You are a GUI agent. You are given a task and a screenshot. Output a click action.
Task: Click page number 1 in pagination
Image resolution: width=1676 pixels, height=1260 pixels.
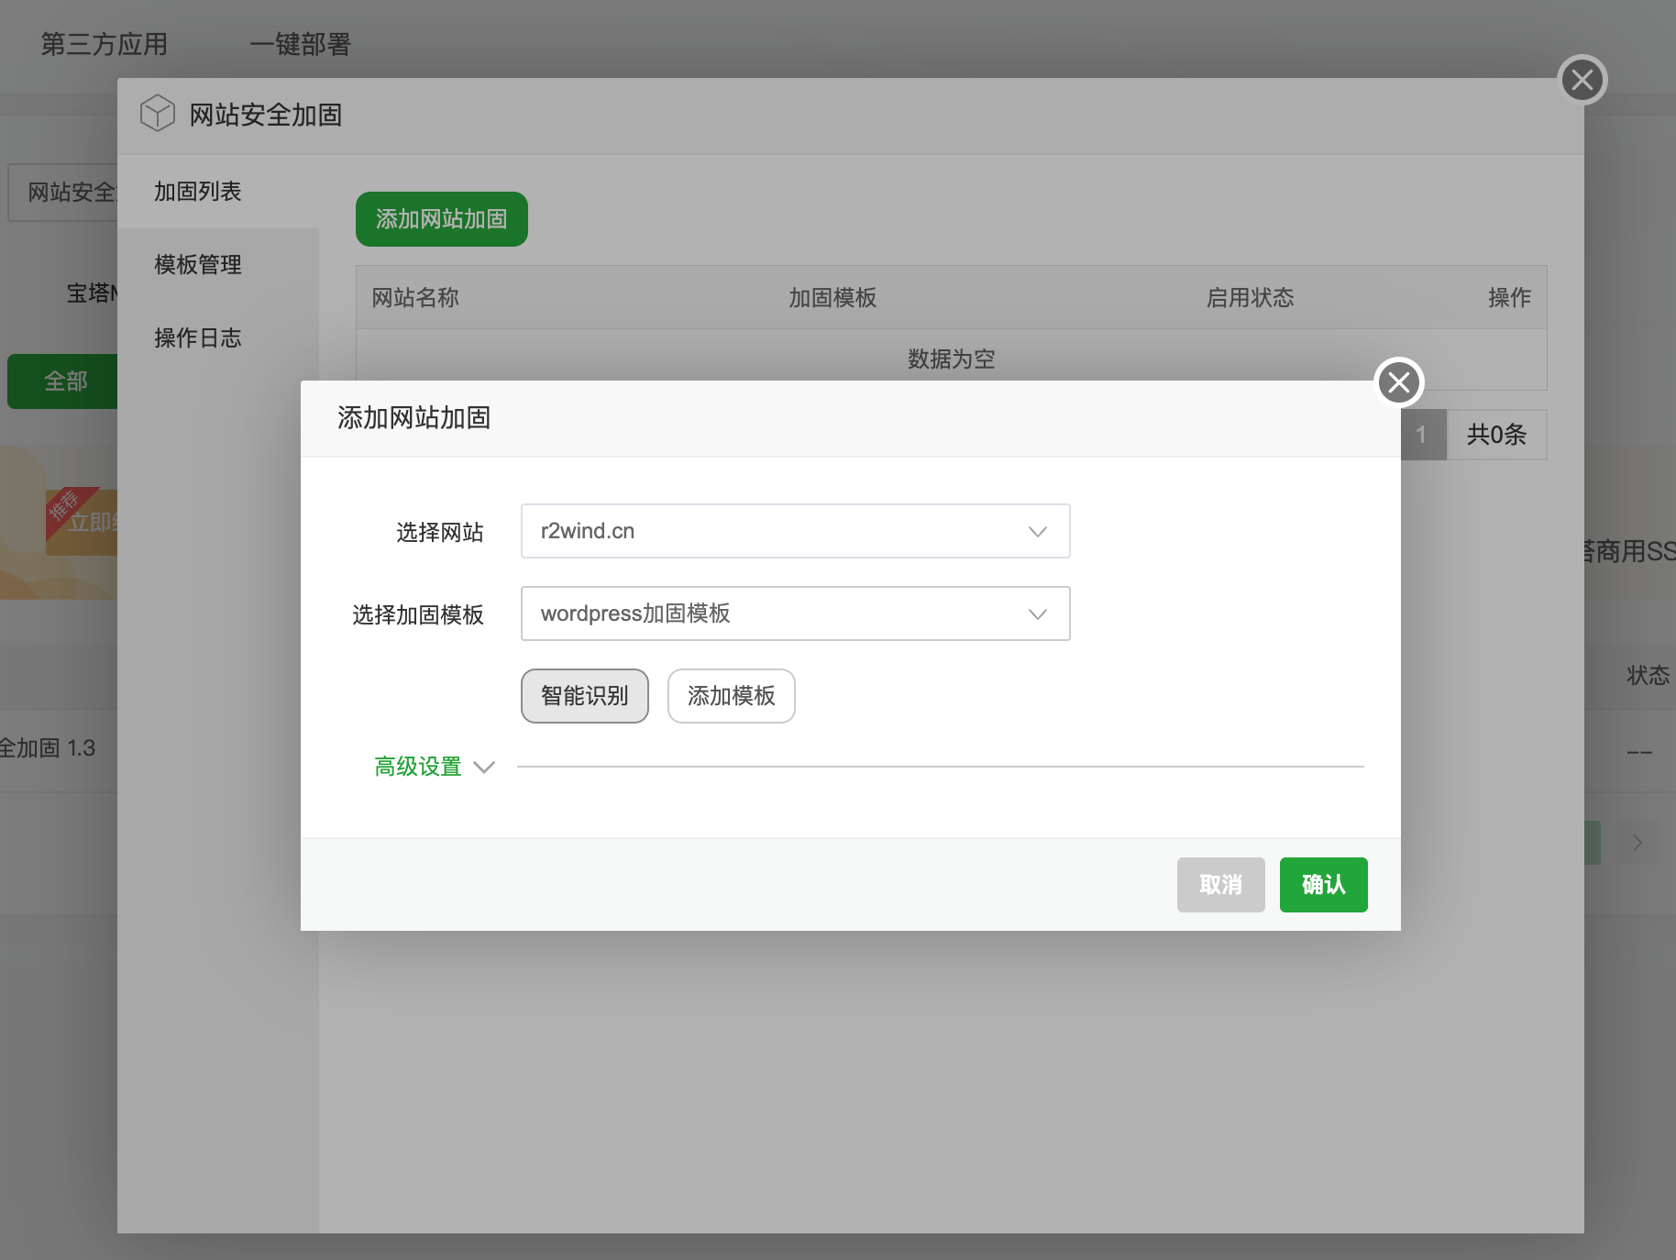pyautogui.click(x=1423, y=435)
